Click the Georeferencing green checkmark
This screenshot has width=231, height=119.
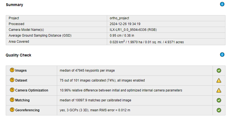219,110
